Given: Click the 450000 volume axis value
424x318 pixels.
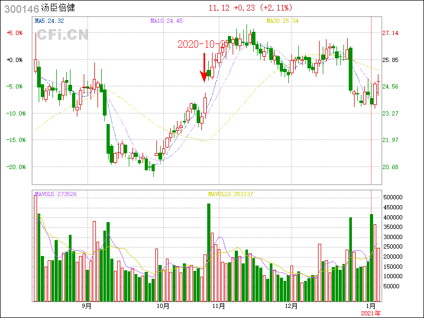Looking at the screenshot, I should [x=393, y=207].
